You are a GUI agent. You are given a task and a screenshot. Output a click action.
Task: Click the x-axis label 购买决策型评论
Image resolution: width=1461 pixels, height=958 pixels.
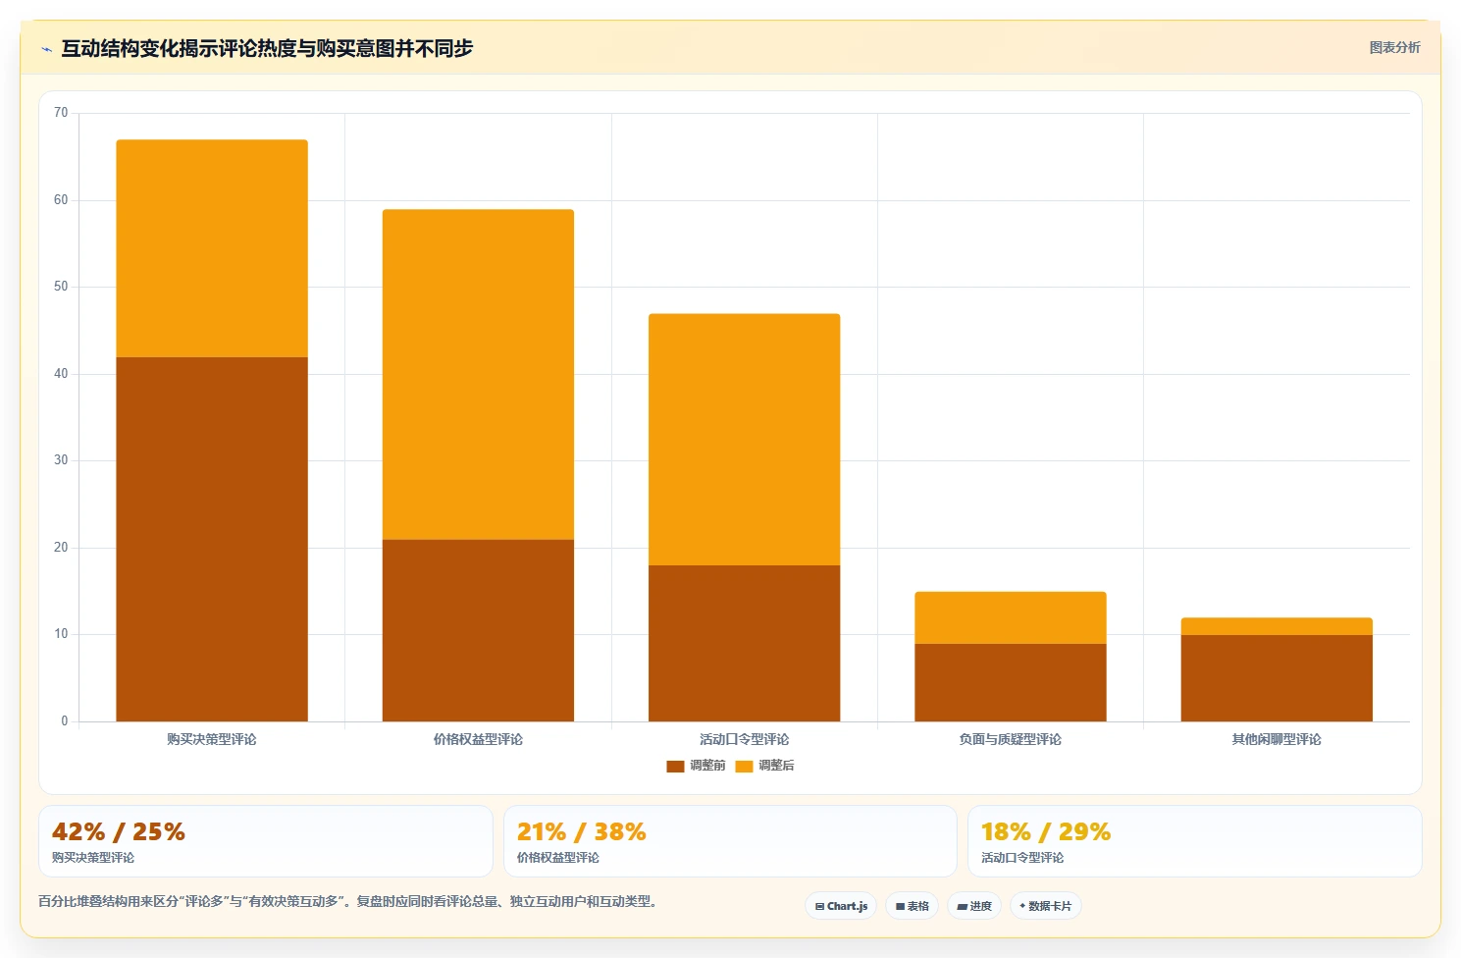click(212, 739)
